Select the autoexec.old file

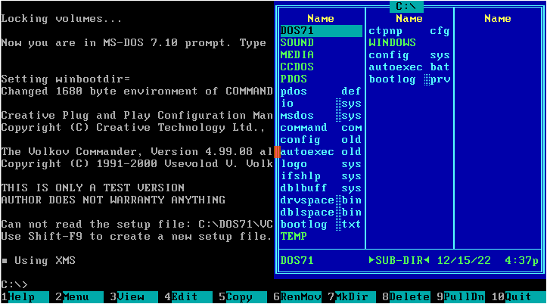coord(321,152)
